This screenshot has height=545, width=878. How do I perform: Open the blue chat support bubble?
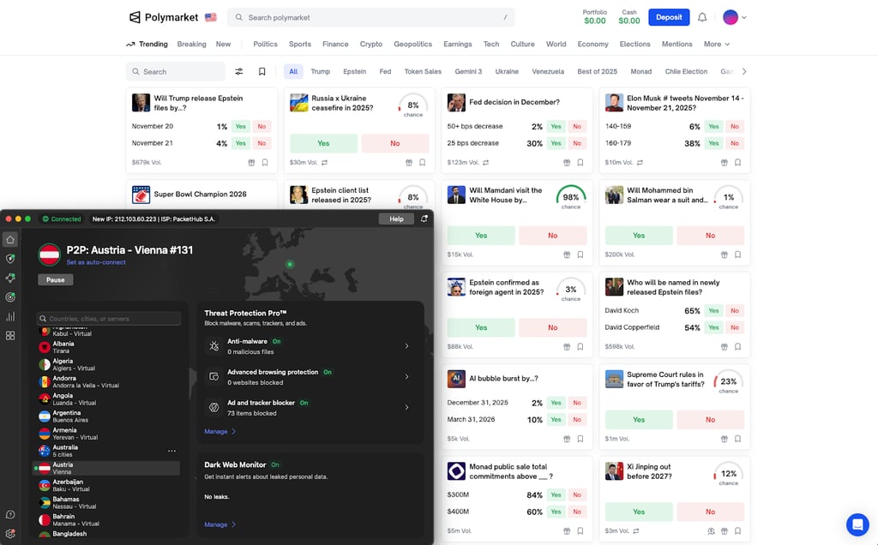point(857,524)
